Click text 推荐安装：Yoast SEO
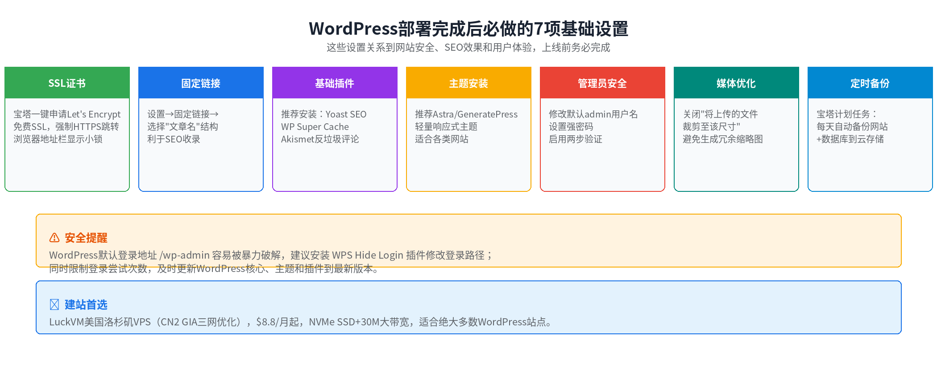 [x=323, y=114]
